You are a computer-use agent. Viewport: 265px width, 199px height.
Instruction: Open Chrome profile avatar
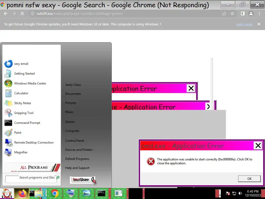pos(251,13)
